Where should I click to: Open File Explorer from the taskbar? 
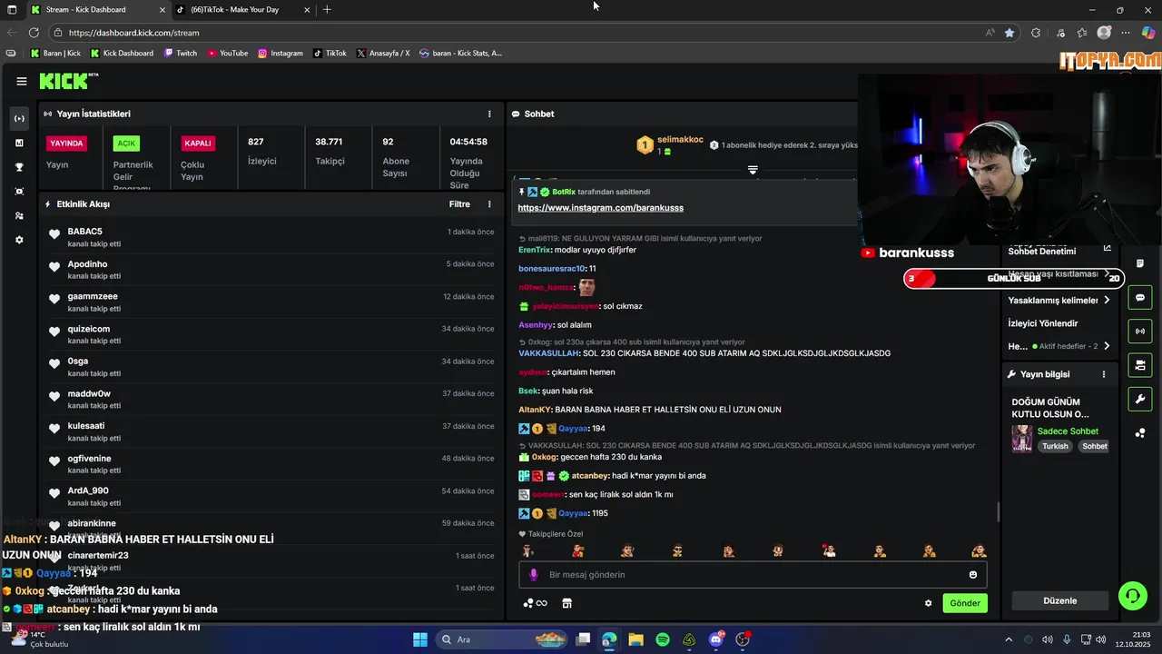(x=635, y=639)
